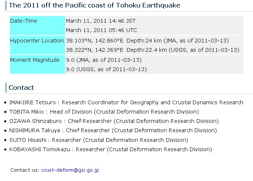Click the IMAKIIRE Tetsuro contact entry
Image resolution: width=253 pixels, height=181 pixels.
point(126,102)
